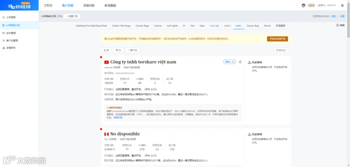Click the 开启AI自动开发 button
Image resolution: width=350 pixels, height=167 pixels.
click(277, 39)
